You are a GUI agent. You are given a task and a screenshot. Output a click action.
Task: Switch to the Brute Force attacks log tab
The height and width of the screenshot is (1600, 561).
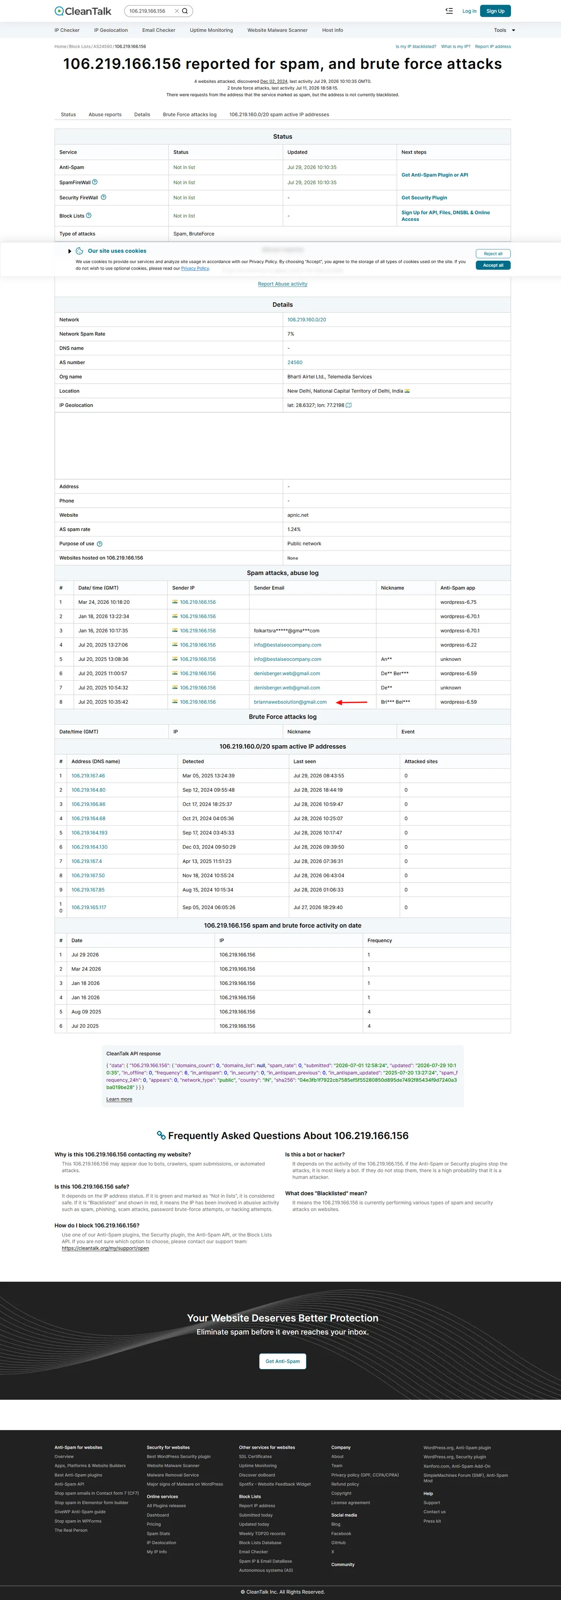pyautogui.click(x=190, y=114)
